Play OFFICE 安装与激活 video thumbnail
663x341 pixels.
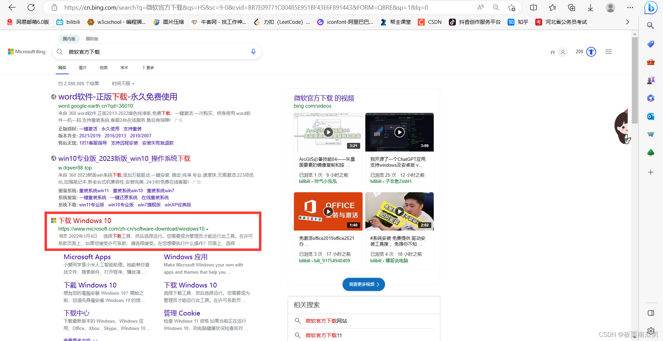pos(328,211)
